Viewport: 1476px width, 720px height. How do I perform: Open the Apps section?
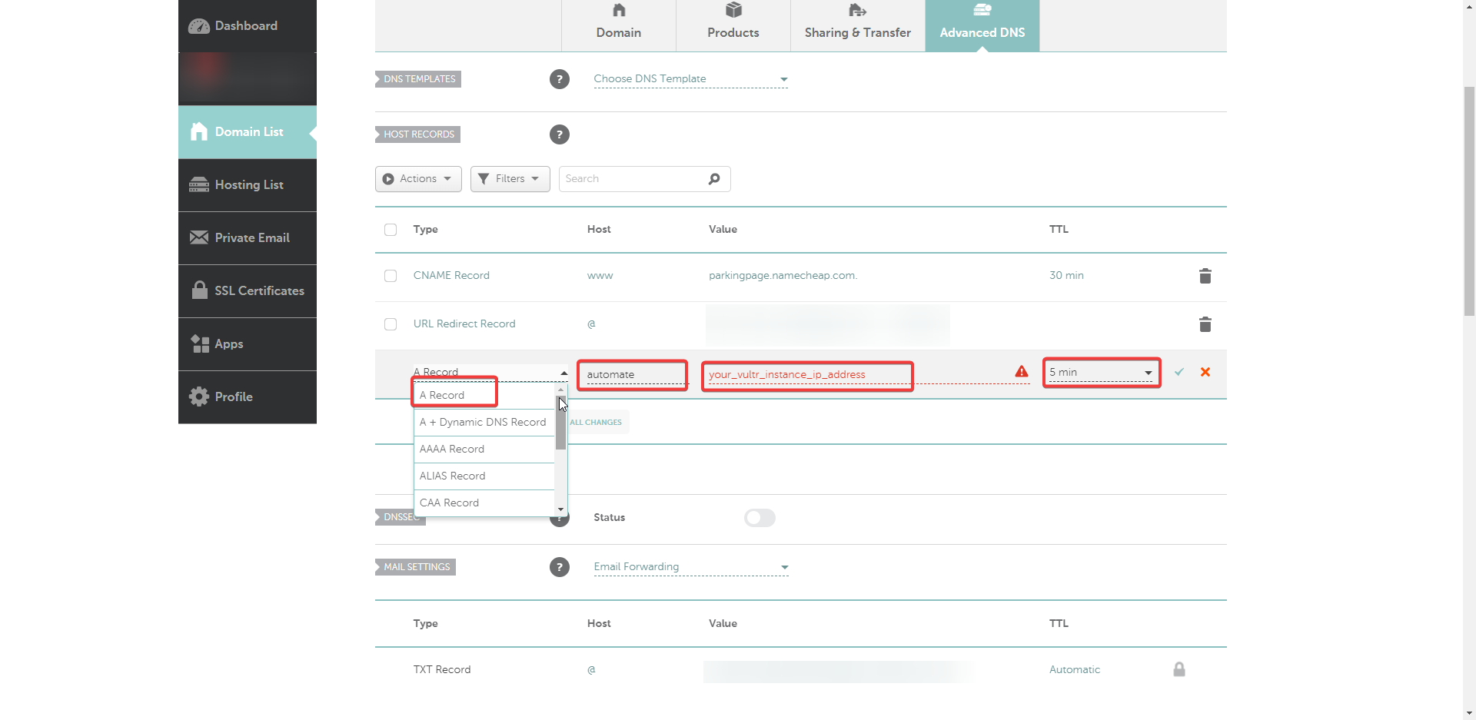[x=248, y=344]
